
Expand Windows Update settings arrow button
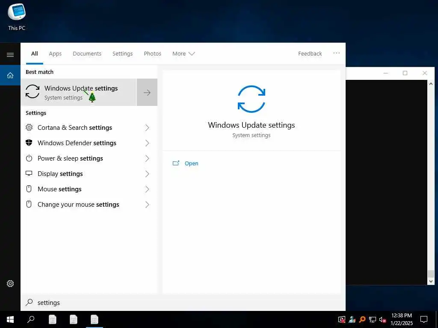(147, 92)
